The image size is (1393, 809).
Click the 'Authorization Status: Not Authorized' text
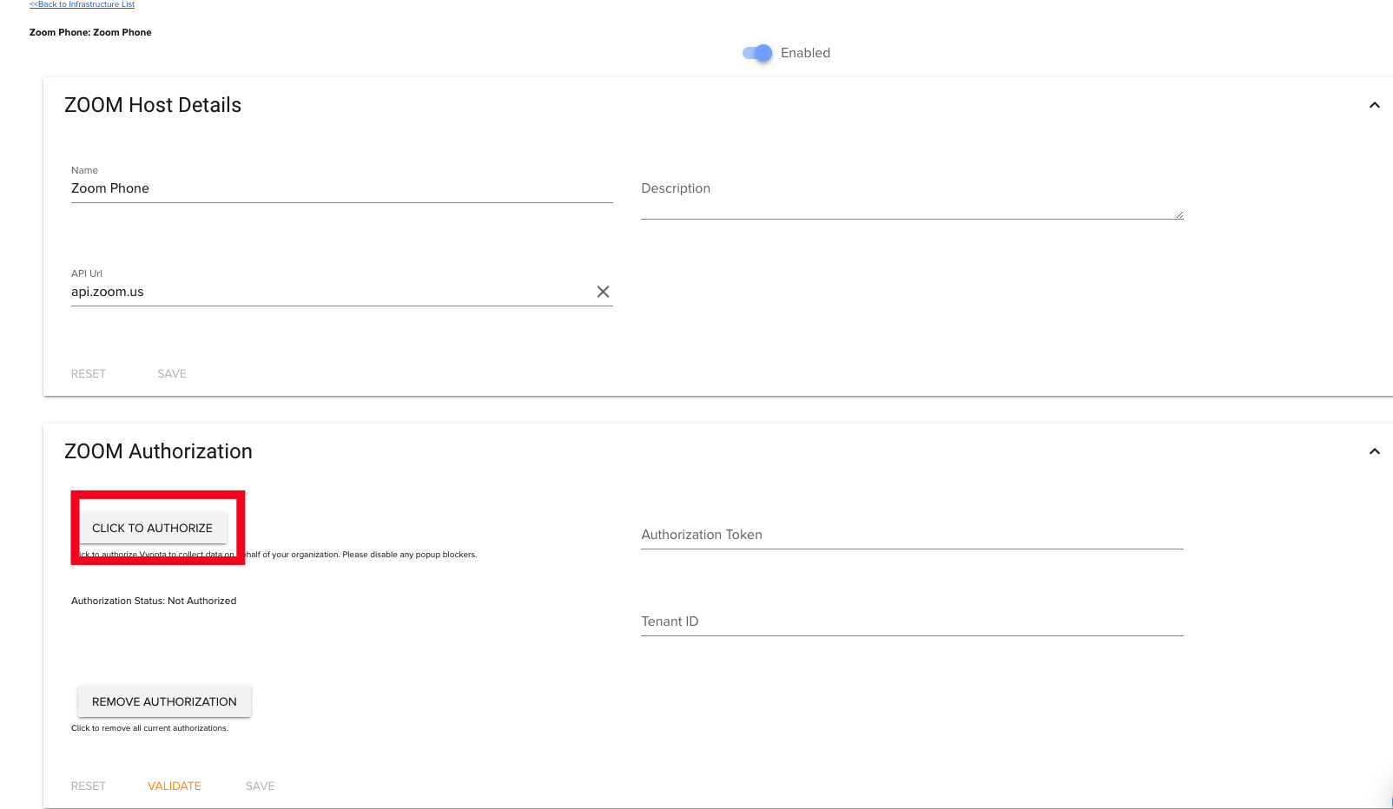[154, 601]
